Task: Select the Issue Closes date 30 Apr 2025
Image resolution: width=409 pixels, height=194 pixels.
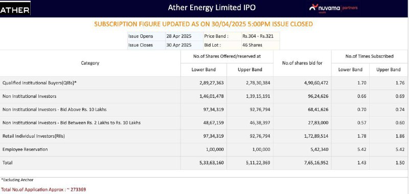Action: (178, 45)
